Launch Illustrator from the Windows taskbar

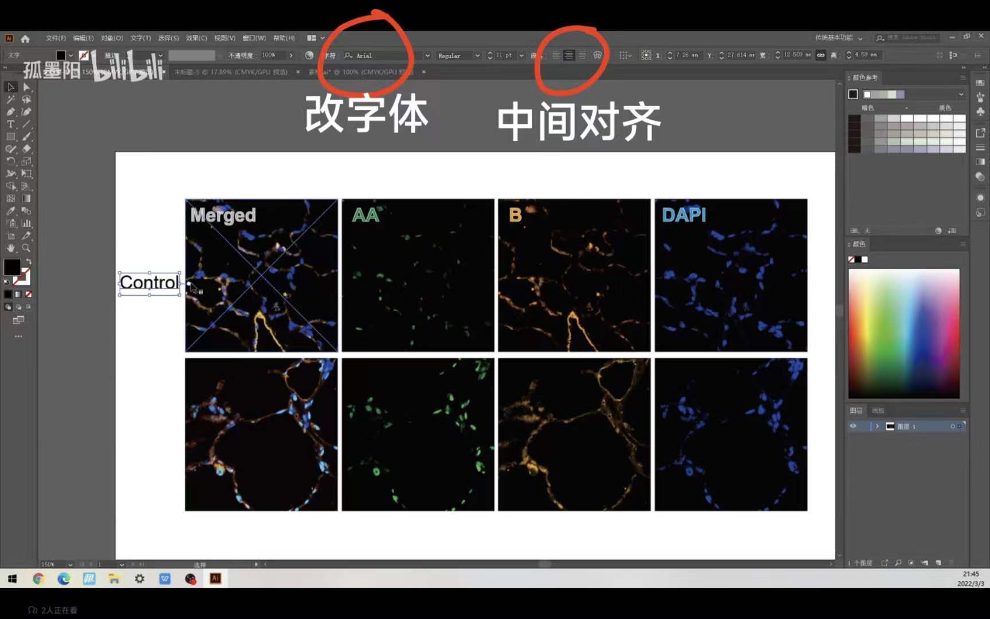pos(215,579)
